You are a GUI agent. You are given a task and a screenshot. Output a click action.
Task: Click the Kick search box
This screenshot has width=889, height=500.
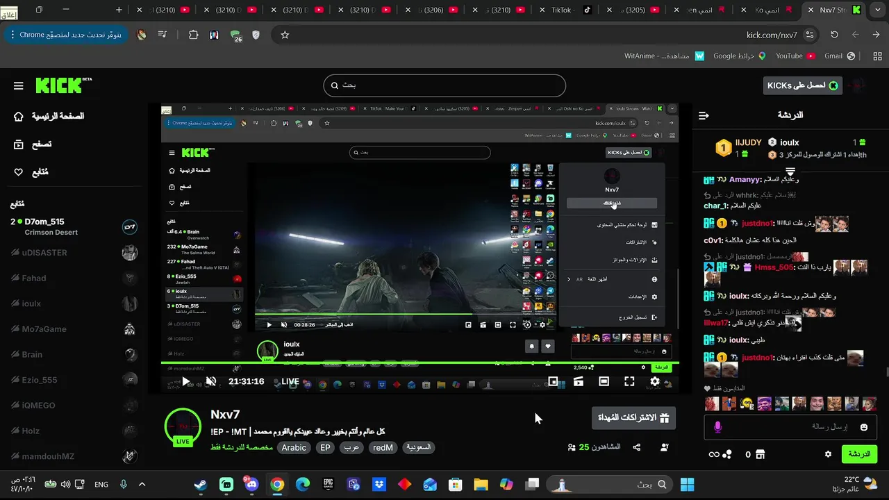pyautogui.click(x=444, y=85)
